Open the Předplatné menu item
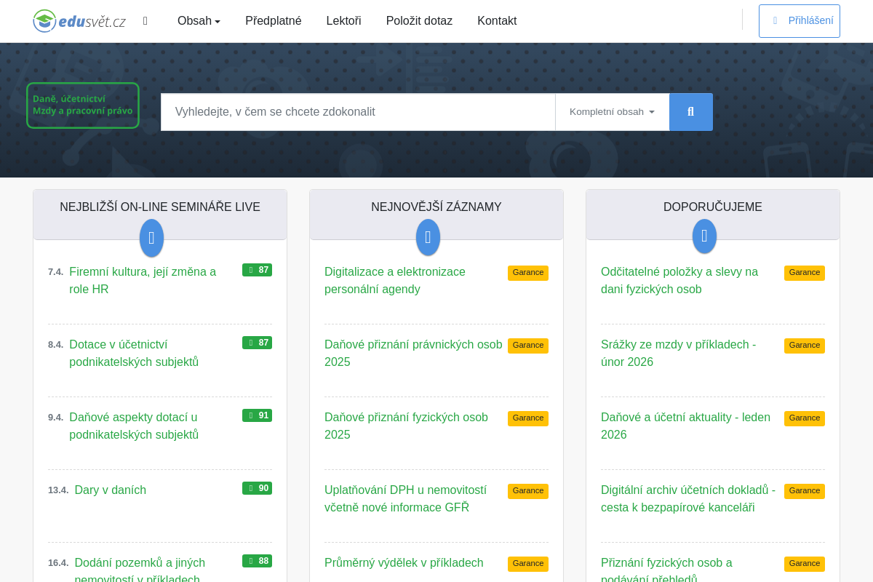Screen dimensions: 873x582 point(274,21)
